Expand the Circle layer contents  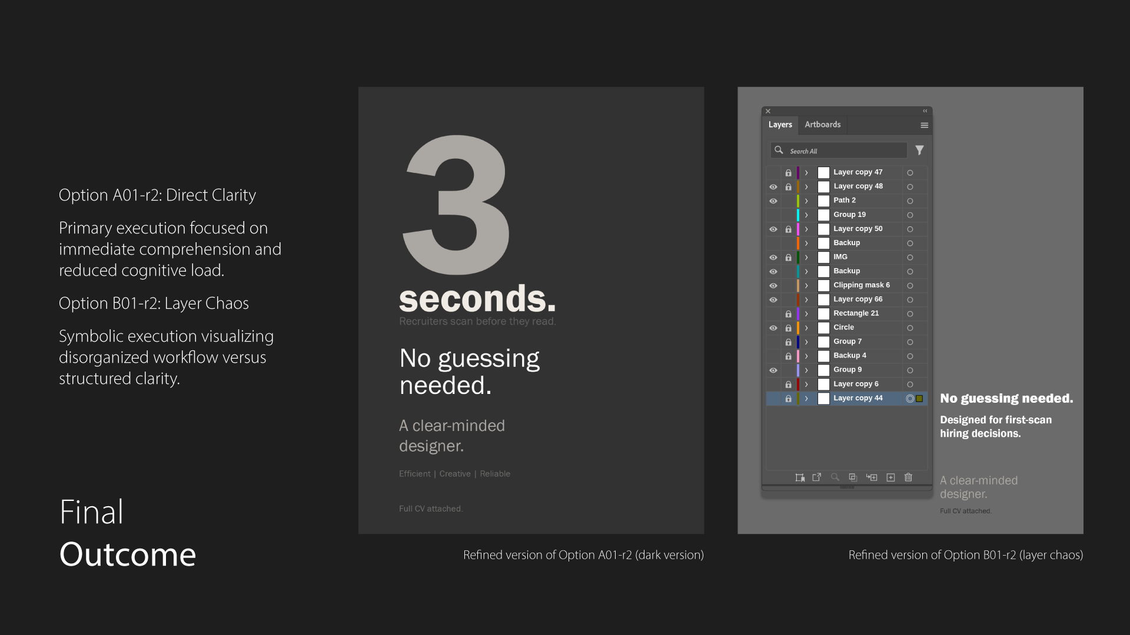click(x=806, y=328)
